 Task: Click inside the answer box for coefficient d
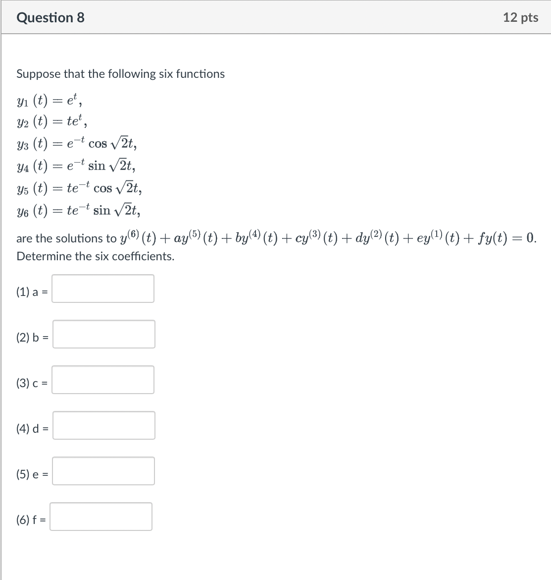104,425
